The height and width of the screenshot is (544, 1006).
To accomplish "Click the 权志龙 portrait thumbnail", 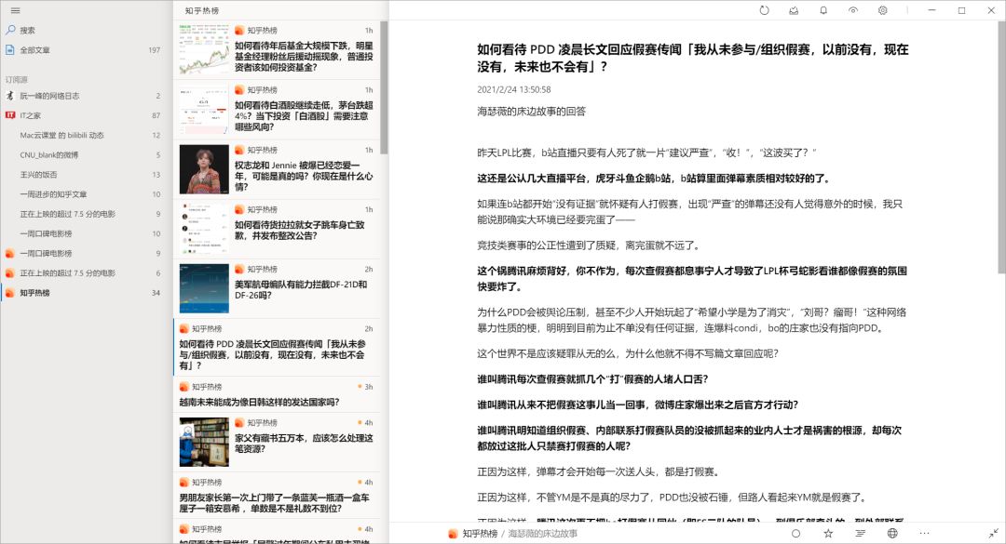I will point(204,169).
